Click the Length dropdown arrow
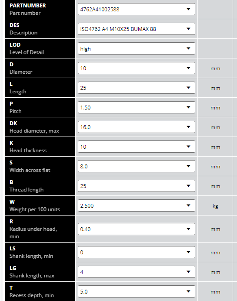Viewport: 237px width, 301px height. click(x=188, y=88)
